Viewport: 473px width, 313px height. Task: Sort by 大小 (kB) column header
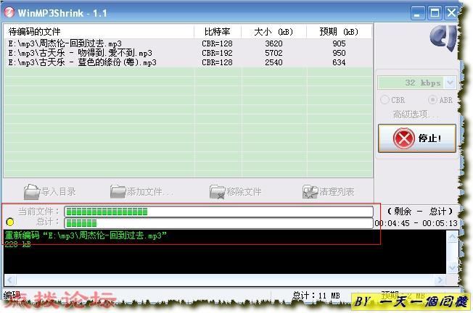click(273, 32)
